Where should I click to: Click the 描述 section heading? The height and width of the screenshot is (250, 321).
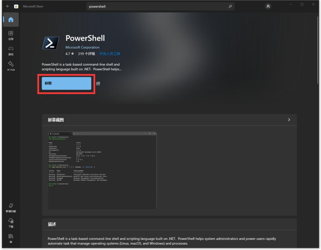tap(52, 224)
